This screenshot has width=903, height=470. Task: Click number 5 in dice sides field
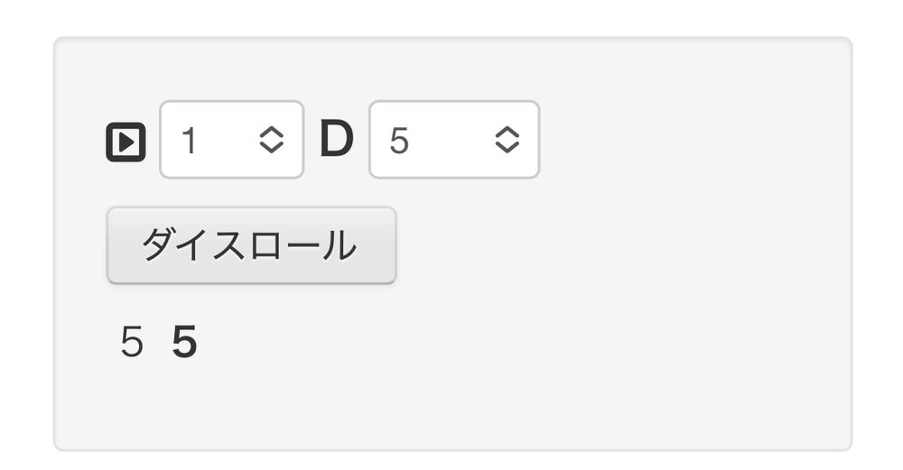click(399, 141)
